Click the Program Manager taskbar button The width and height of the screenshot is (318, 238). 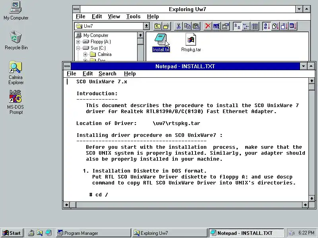[93, 233]
